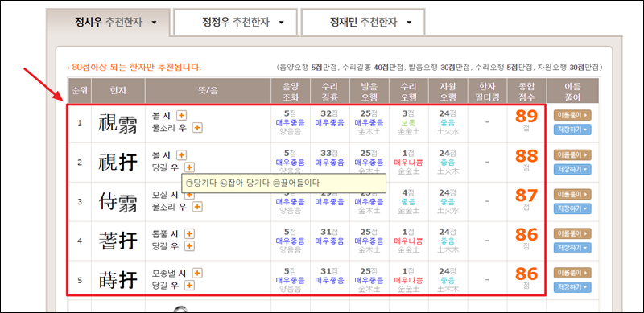Viewport: 644px width, 313px height.
Task: Click the 뜻/음 column header
Action: point(208,91)
